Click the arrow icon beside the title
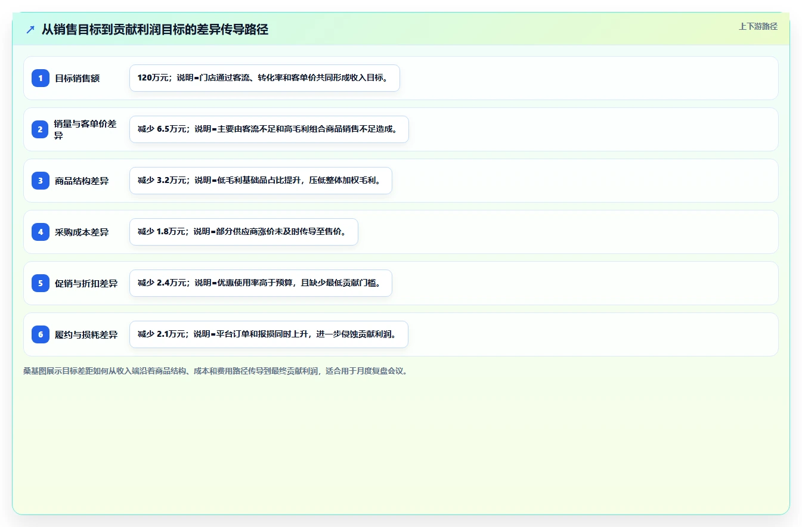 30,30
